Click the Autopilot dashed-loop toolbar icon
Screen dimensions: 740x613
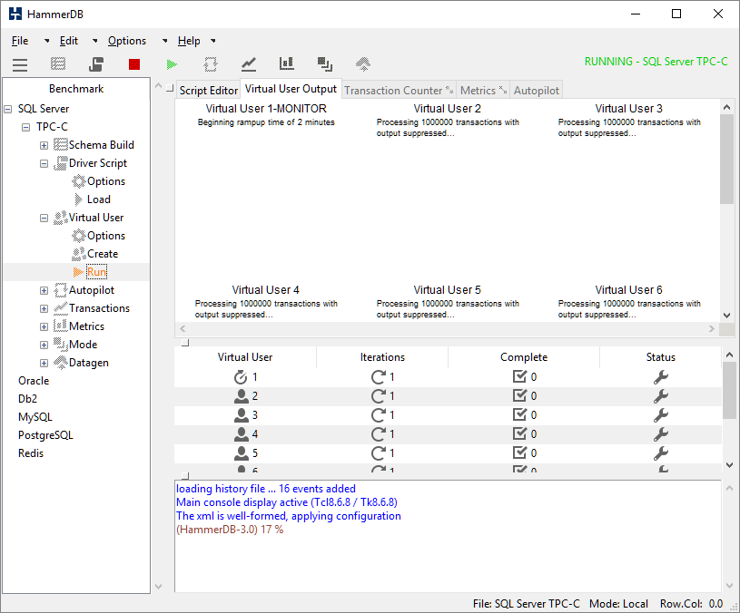coord(211,64)
